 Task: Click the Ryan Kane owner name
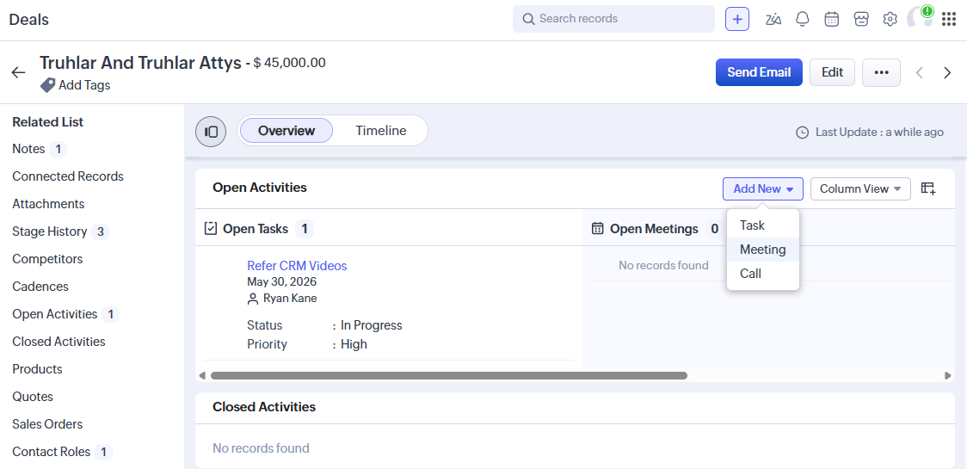coord(290,298)
